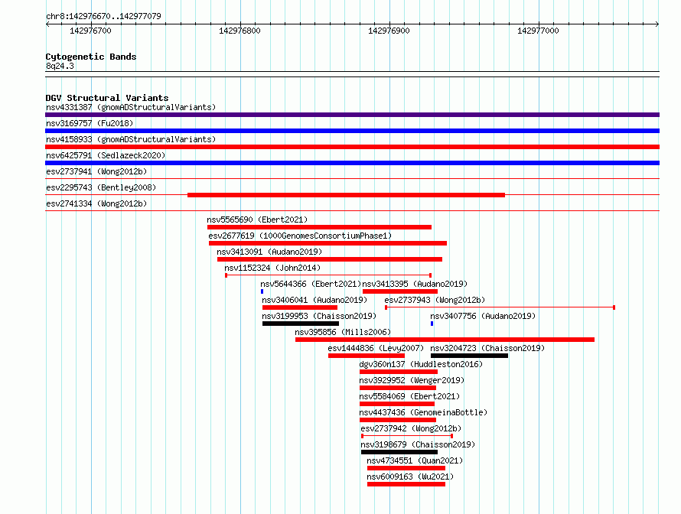Click esv2737941 (Wong2012b) variant label
This screenshot has width=681, height=514.
coord(96,171)
